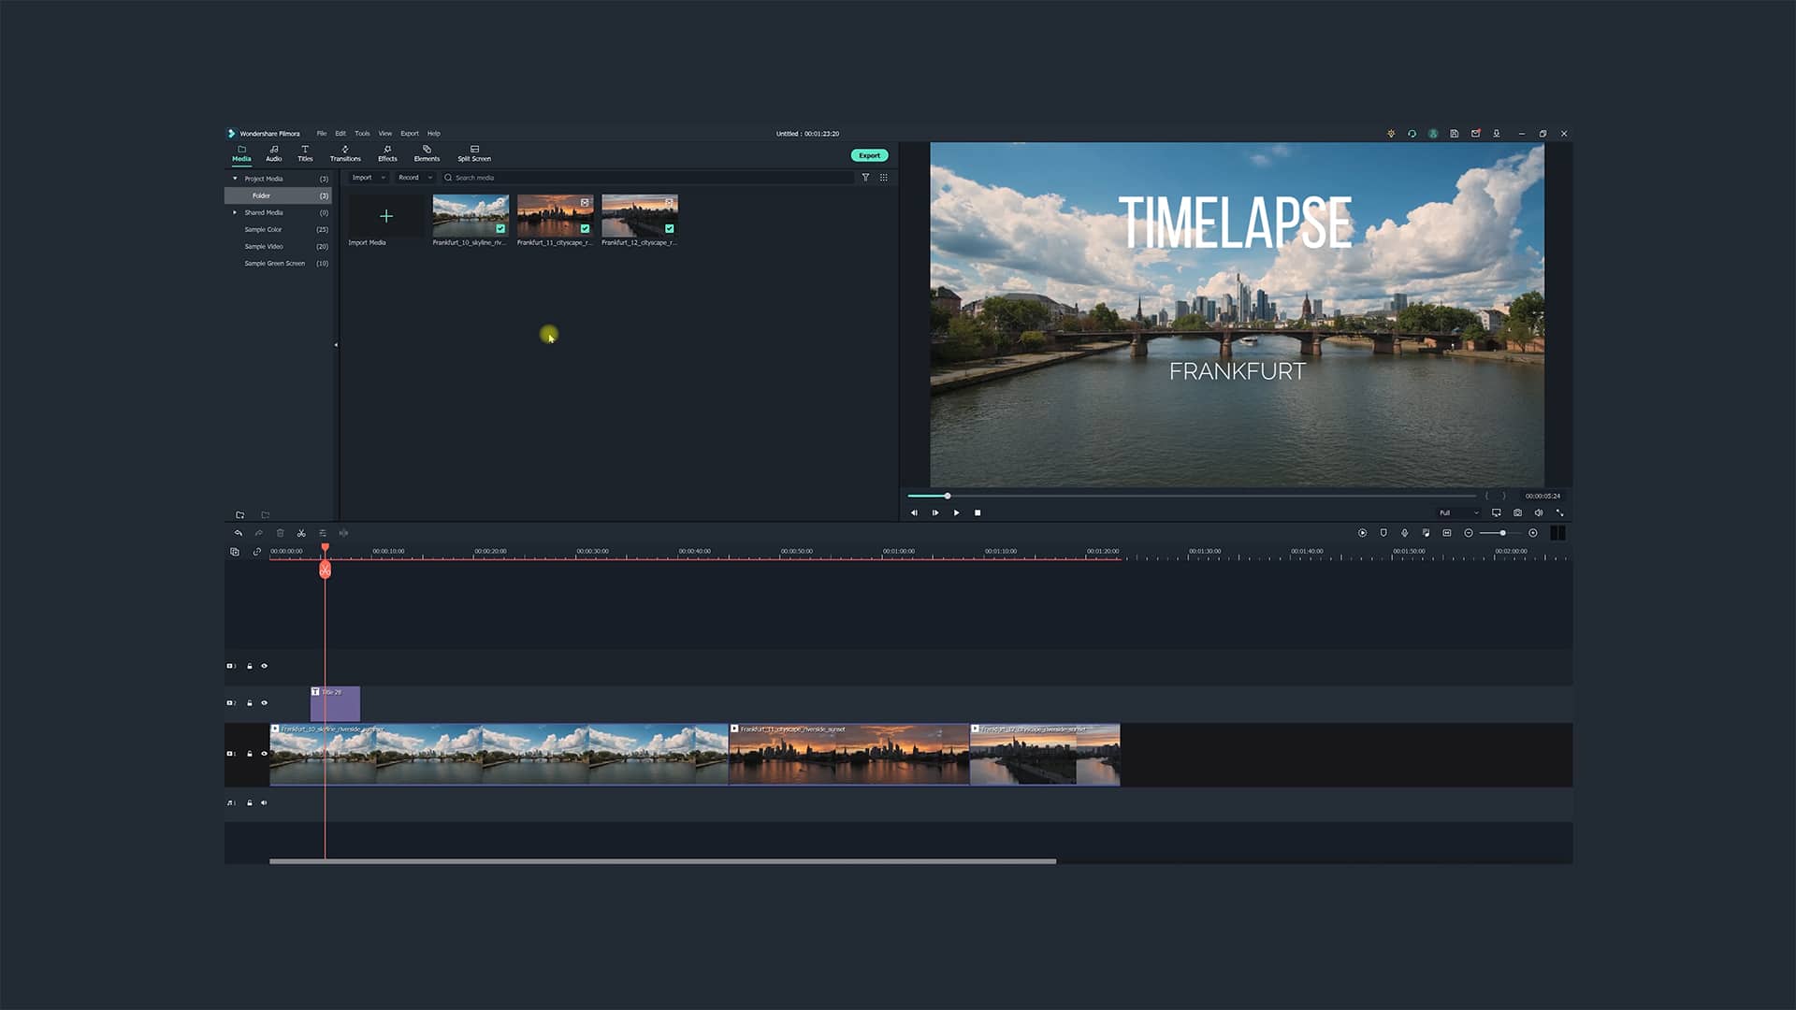Screen dimensions: 1796x1010
Task: Adjust the timeline zoom slider
Action: (x=1503, y=532)
